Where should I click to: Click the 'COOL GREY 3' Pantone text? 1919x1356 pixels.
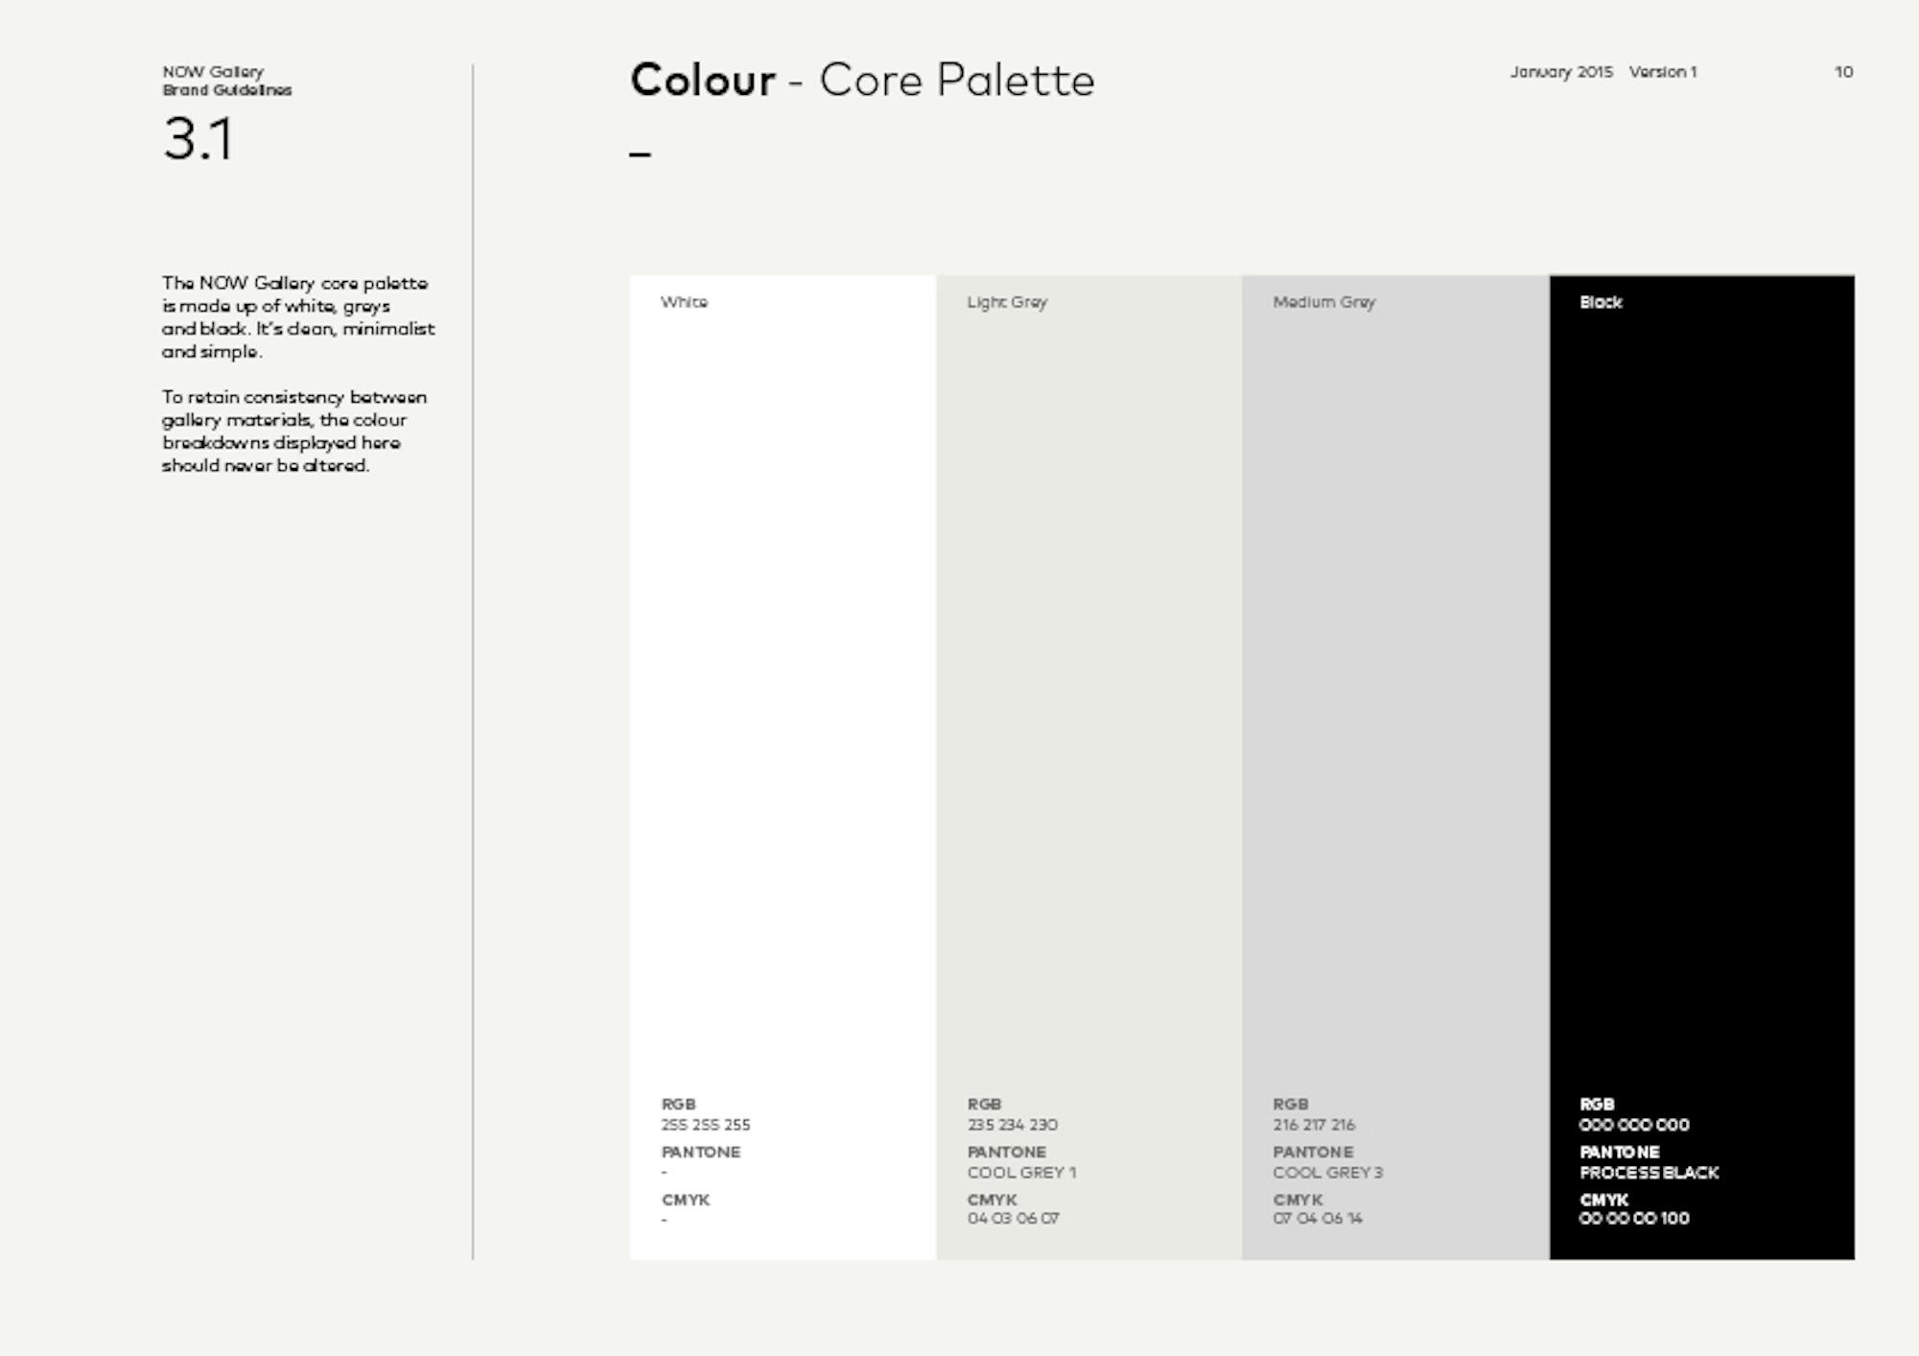pos(1327,1172)
